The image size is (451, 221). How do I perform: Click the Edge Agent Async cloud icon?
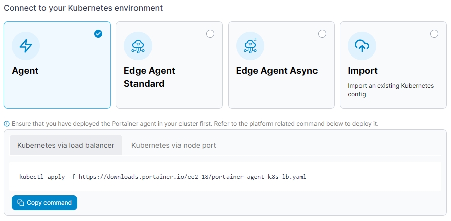250,46
